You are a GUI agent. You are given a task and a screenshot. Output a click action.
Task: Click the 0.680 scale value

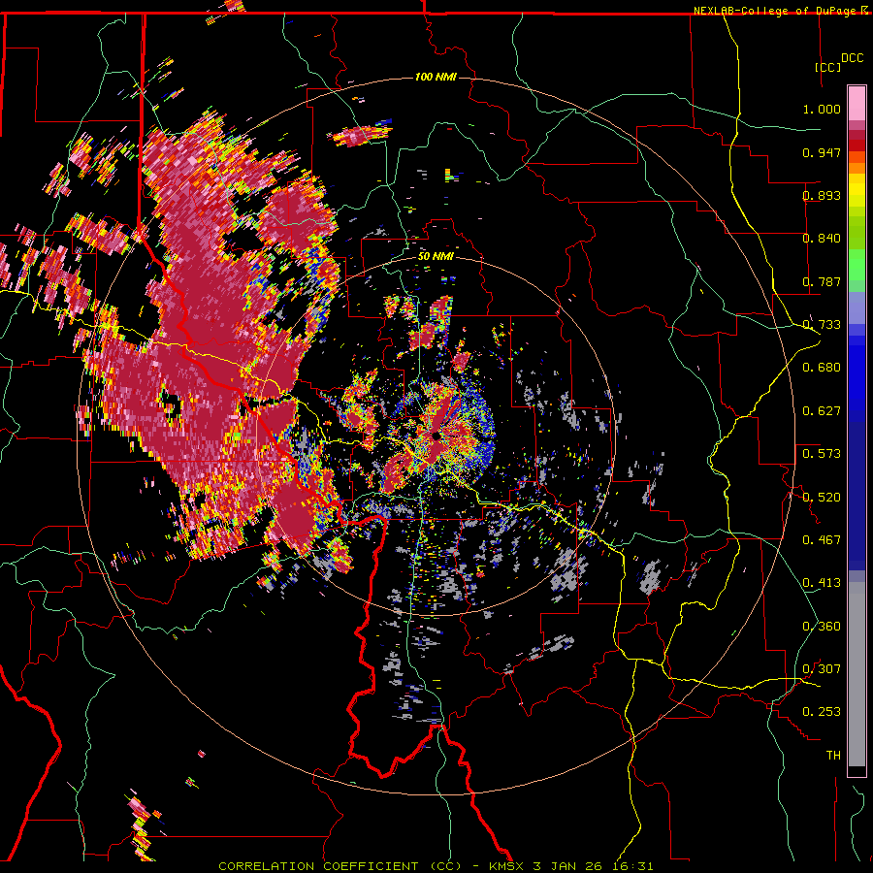[822, 368]
